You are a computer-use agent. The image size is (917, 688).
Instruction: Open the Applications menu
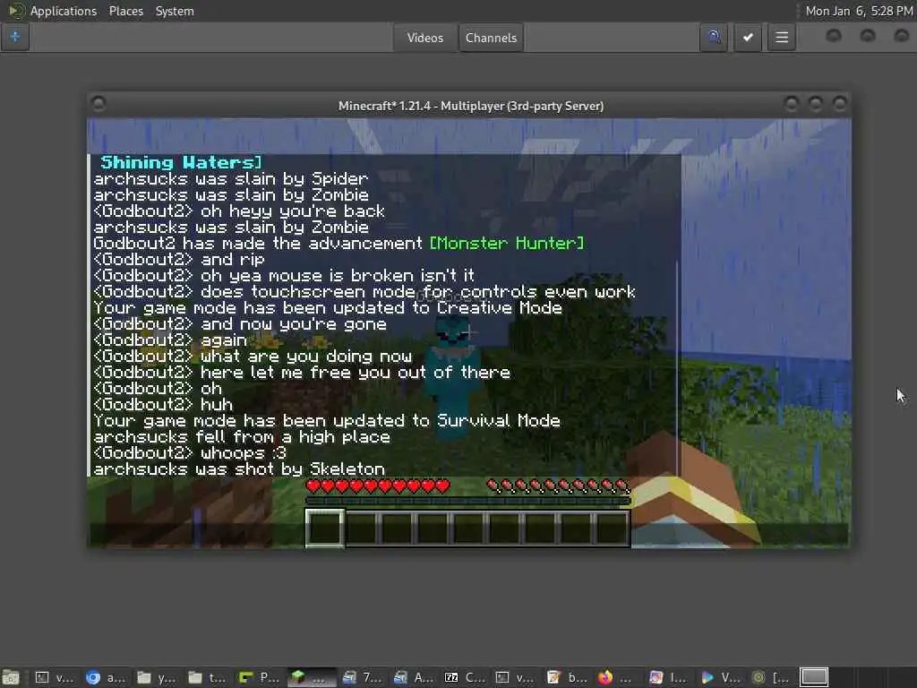pos(64,11)
